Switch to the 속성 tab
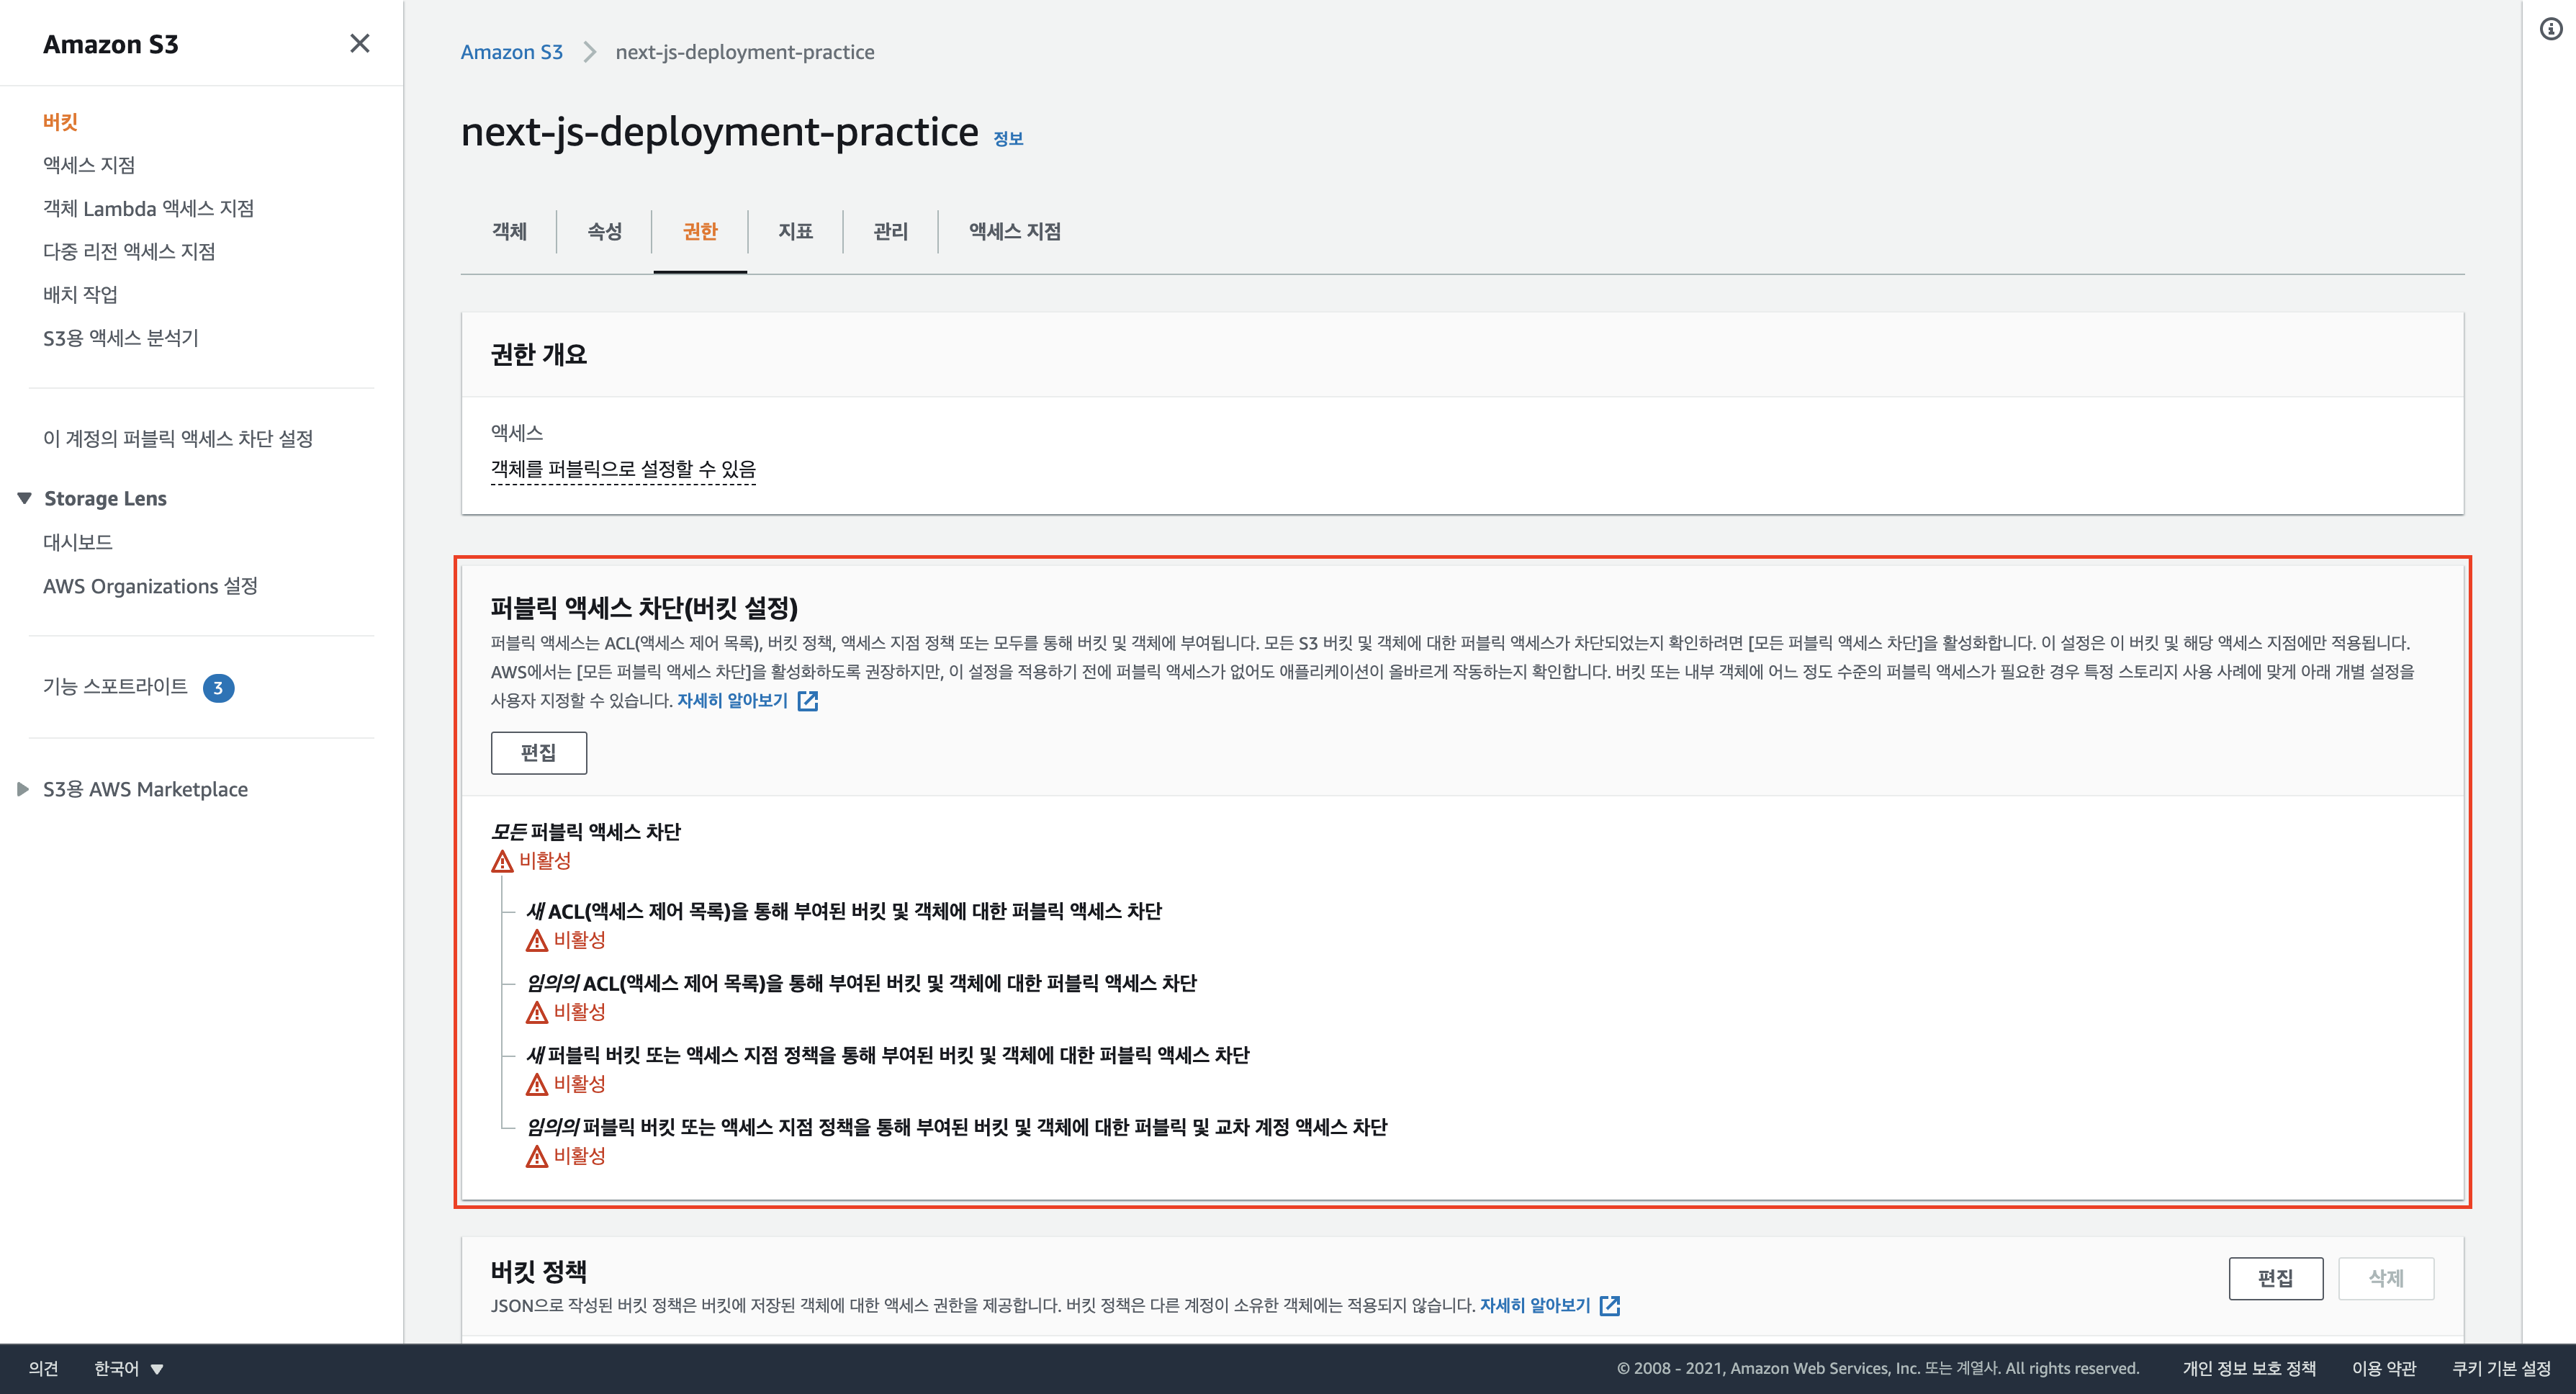Screen dimensions: 2576x1394 [x=604, y=232]
